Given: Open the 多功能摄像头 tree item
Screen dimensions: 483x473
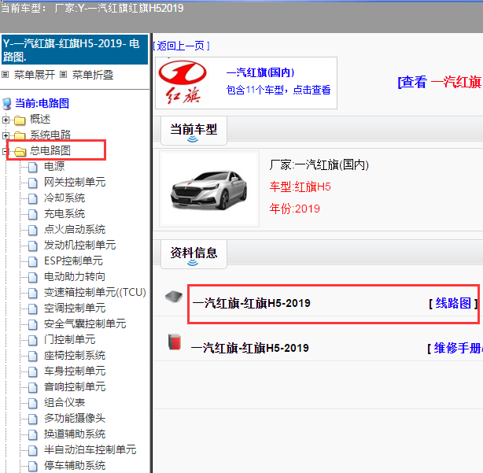Looking at the screenshot, I should click(x=75, y=419).
